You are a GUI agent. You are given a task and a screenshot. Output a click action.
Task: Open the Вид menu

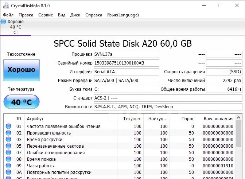pos(62,15)
